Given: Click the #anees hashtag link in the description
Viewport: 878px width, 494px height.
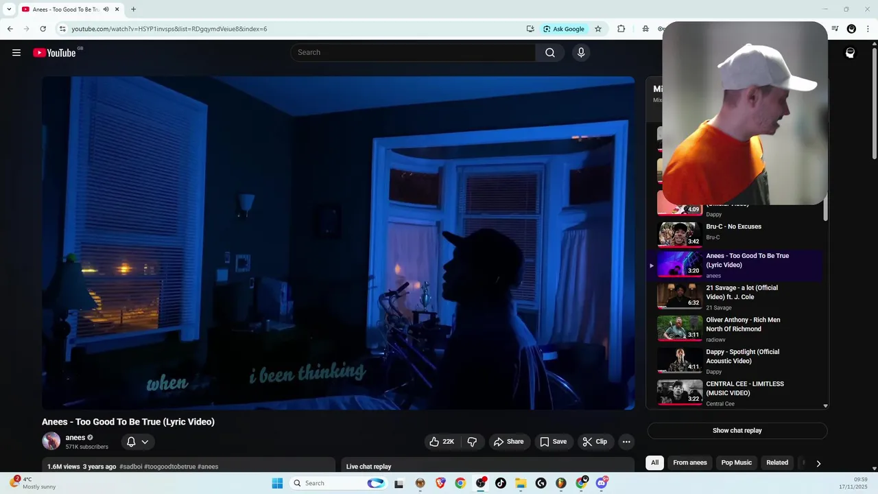Looking at the screenshot, I should click(x=208, y=467).
